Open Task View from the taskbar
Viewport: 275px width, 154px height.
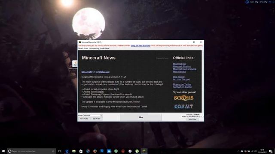(x=60, y=151)
